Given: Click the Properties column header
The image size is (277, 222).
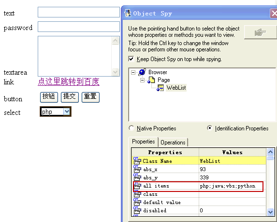Looking at the screenshot, I should [165, 152].
